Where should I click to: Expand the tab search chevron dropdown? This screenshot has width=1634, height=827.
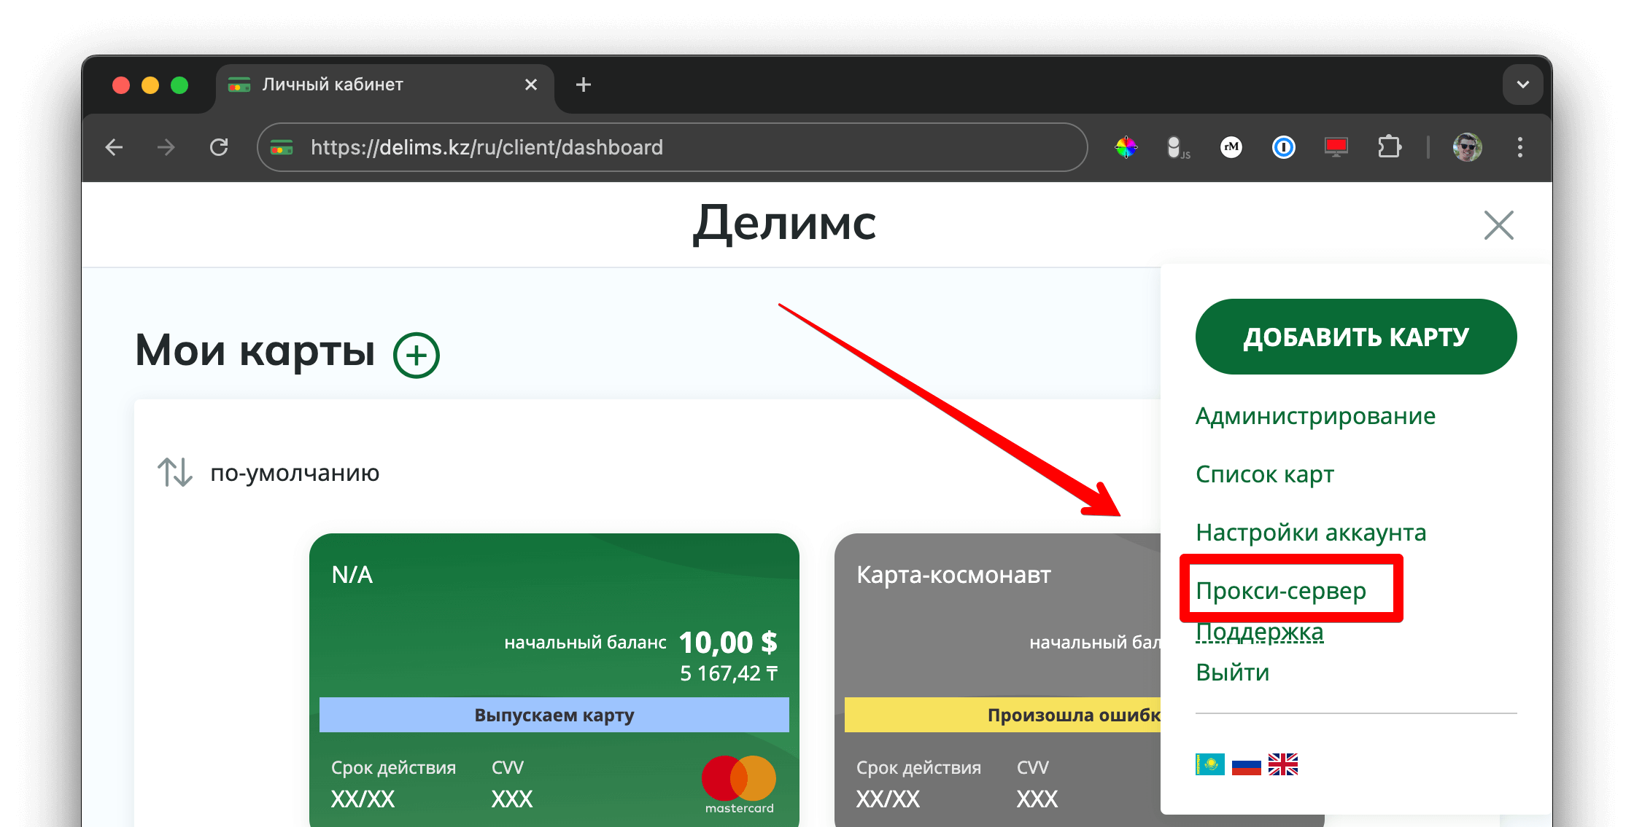[1522, 85]
